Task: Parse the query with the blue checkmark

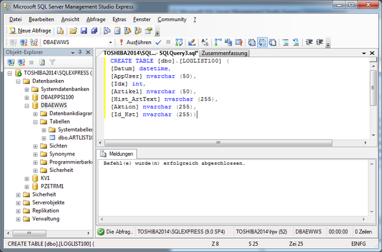Action: click(159, 43)
